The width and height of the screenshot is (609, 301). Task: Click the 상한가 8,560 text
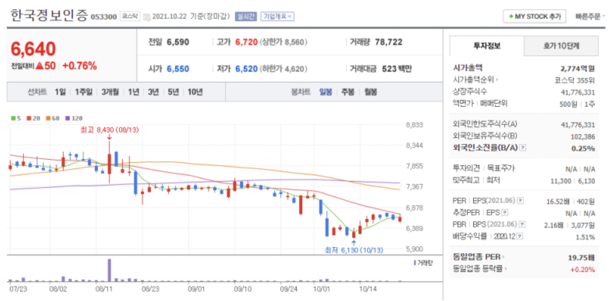coord(284,42)
